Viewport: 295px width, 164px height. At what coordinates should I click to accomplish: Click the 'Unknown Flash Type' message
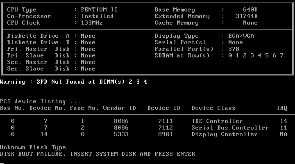tap(33, 148)
